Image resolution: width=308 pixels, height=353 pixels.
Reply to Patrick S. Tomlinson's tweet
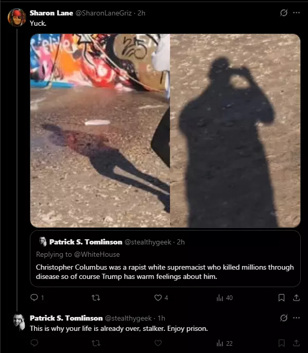34,343
